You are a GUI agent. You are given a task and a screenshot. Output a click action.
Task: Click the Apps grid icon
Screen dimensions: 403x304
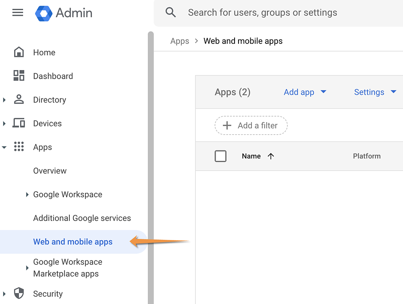(x=19, y=146)
